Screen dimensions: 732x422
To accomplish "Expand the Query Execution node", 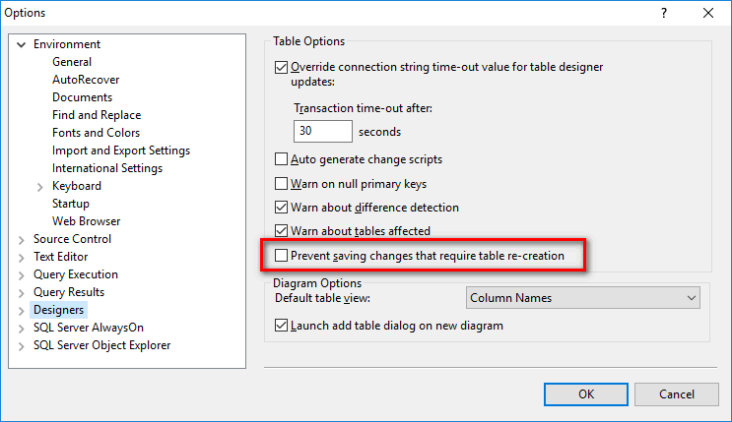I will [22, 274].
